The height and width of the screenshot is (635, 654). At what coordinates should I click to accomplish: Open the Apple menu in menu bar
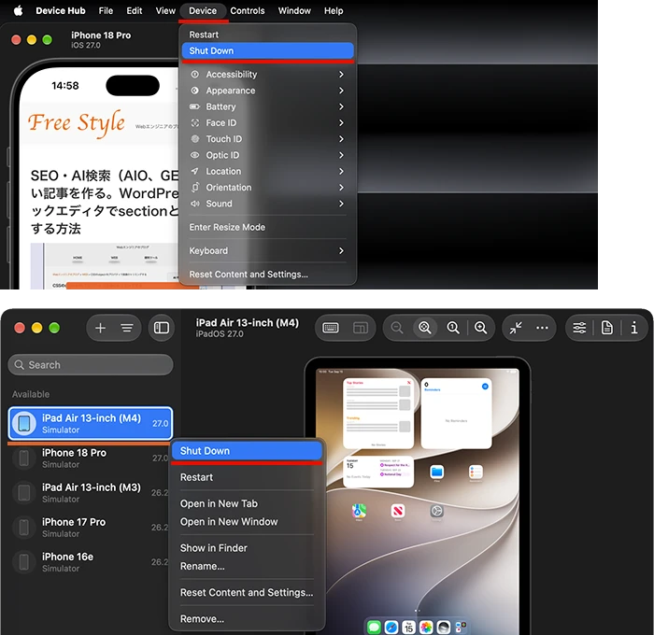click(18, 11)
